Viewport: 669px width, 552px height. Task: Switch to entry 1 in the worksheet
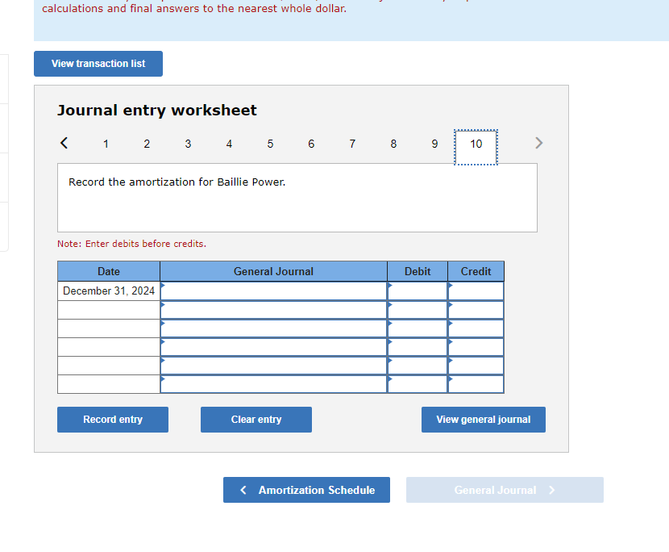(x=106, y=144)
